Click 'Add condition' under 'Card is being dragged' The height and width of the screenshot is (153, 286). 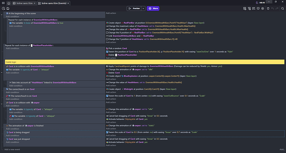pyautogui.click(x=12, y=136)
